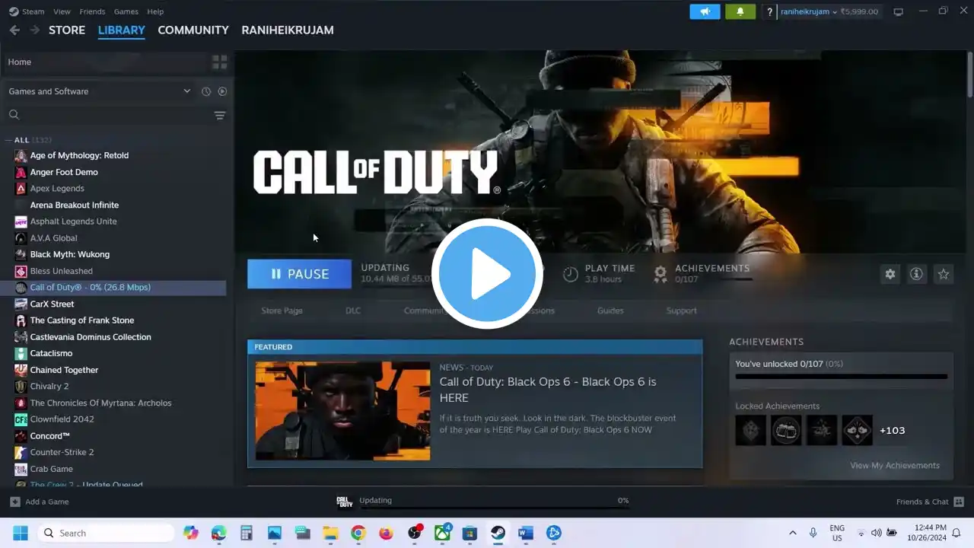Viewport: 974px width, 548px height.
Task: Select Clownfield 2042 in library
Action: tap(62, 419)
